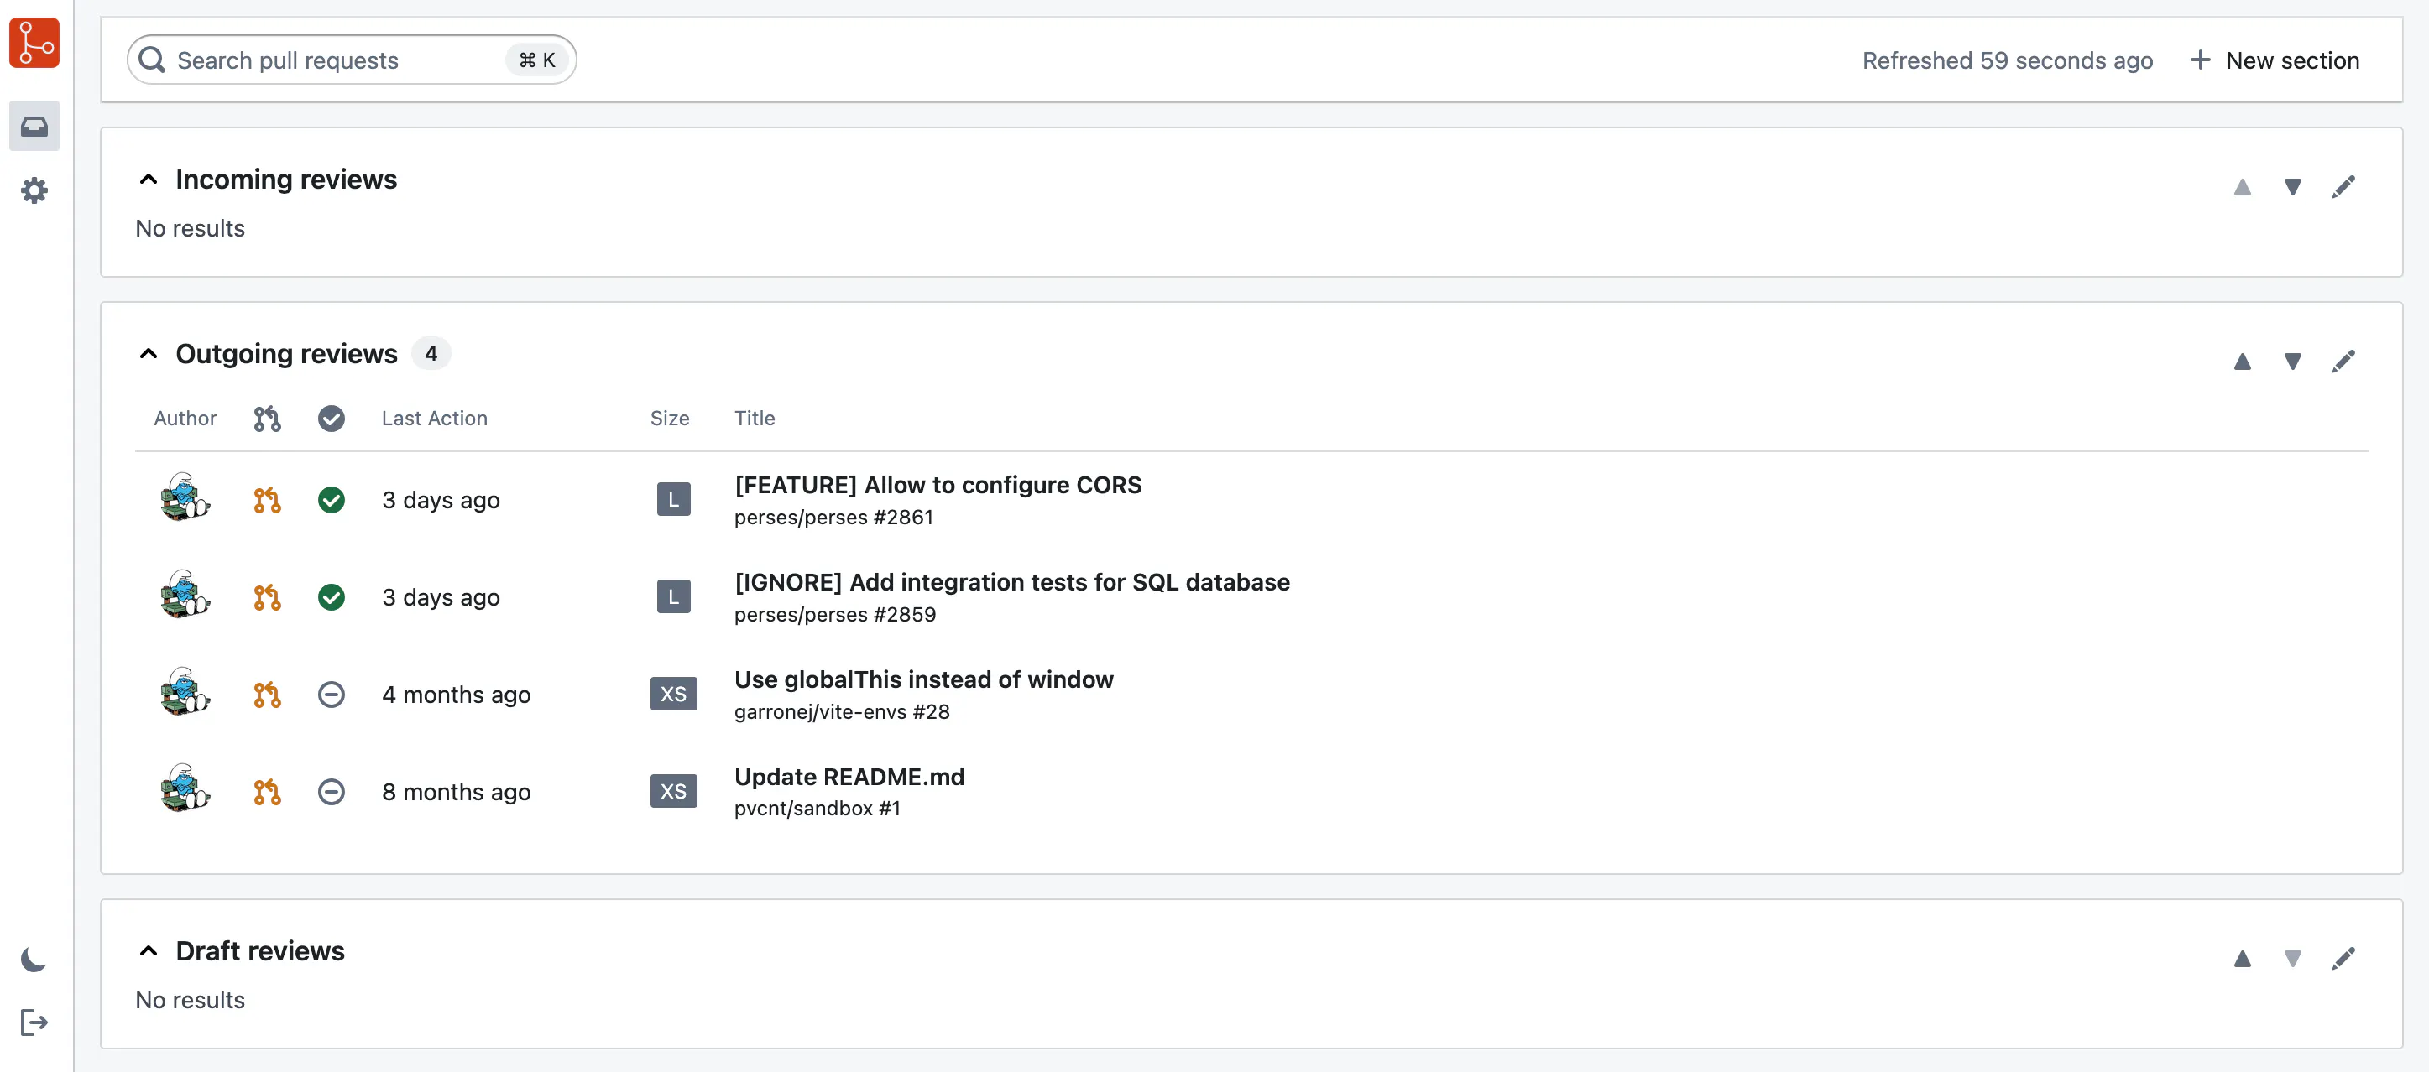Collapse the Draft reviews section
The height and width of the screenshot is (1072, 2429).
tap(148, 950)
